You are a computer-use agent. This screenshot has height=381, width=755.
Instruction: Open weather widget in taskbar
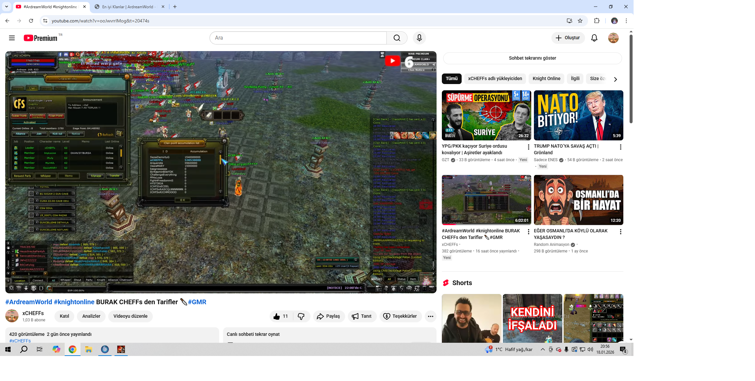click(509, 349)
